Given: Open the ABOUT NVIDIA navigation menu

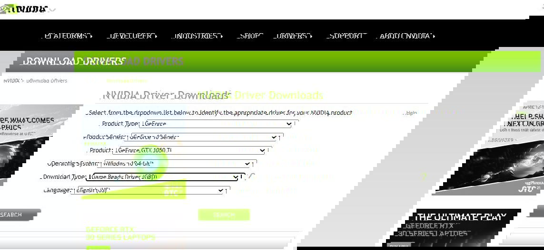Looking at the screenshot, I should [407, 36].
